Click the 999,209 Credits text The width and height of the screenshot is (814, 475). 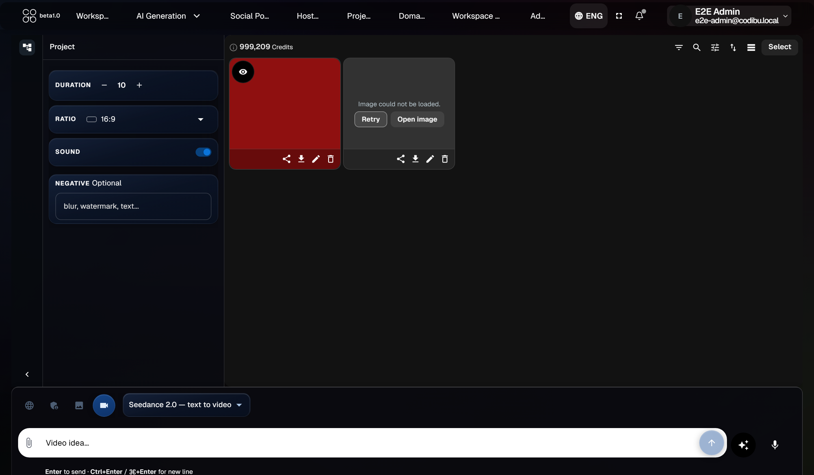(x=266, y=47)
